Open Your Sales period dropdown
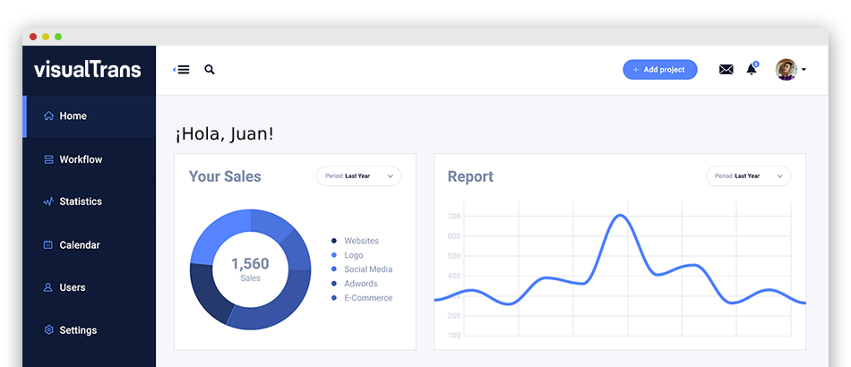 358,176
